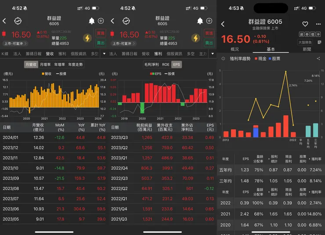325x235 pixels.
Task: Tap back arrow on left phone screen
Action: pyautogui.click(x=4, y=21)
